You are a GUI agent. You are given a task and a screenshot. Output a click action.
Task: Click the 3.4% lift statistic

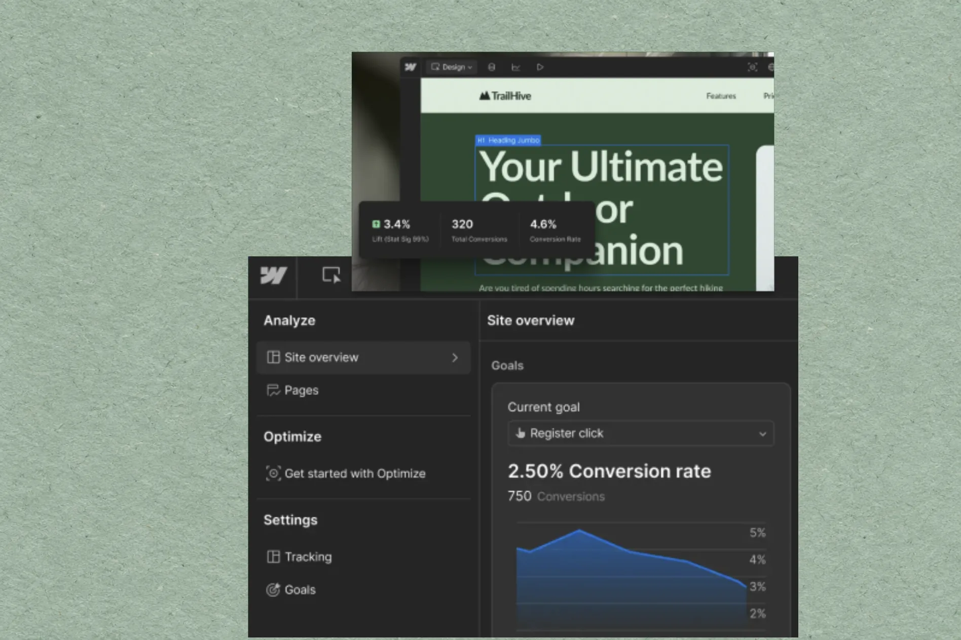coord(397,224)
